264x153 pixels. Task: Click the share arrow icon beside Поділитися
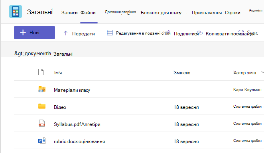click(x=168, y=32)
